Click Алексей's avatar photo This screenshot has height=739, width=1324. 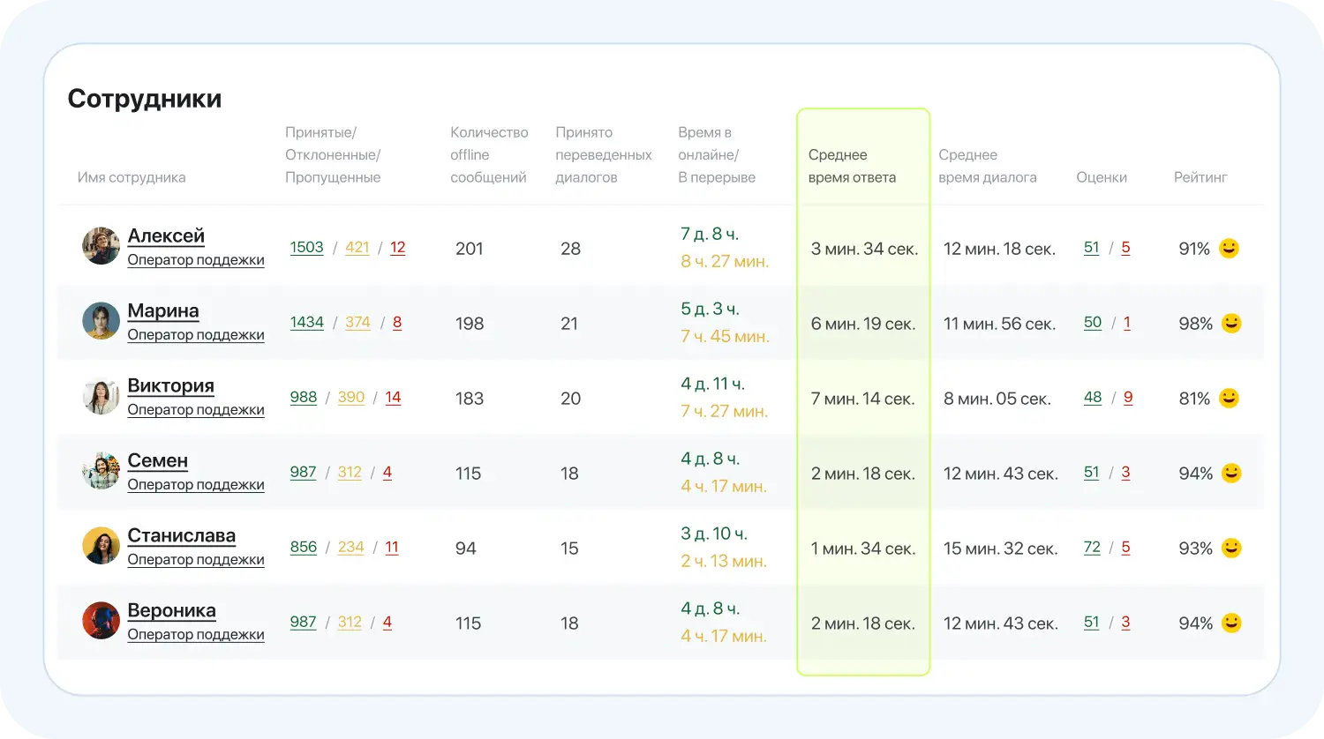point(101,246)
